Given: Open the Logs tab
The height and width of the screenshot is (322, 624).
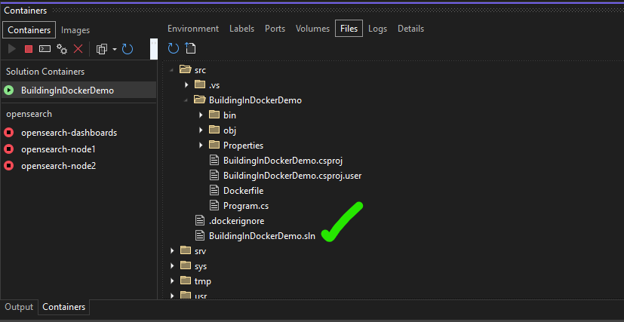Looking at the screenshot, I should [x=378, y=29].
